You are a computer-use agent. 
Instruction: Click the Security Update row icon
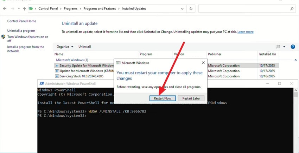point(57,66)
